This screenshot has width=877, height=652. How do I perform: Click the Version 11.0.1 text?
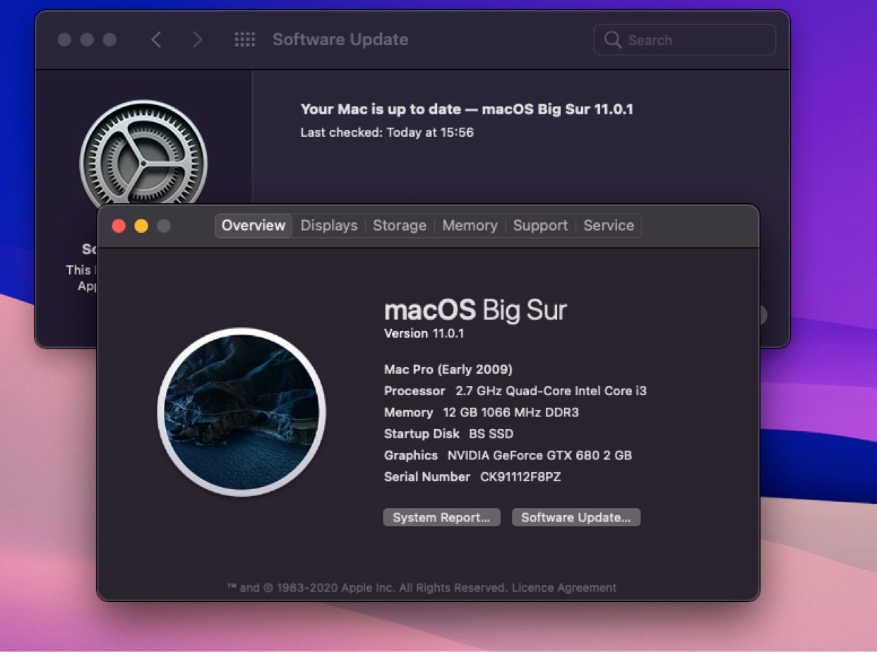424,334
